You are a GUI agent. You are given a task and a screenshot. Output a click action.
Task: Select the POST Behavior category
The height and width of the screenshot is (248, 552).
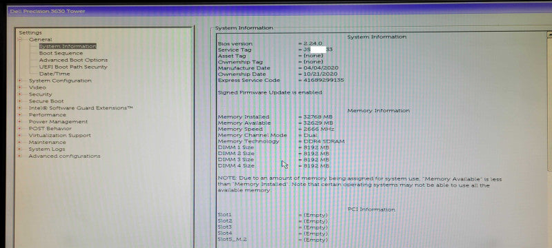(x=50, y=129)
